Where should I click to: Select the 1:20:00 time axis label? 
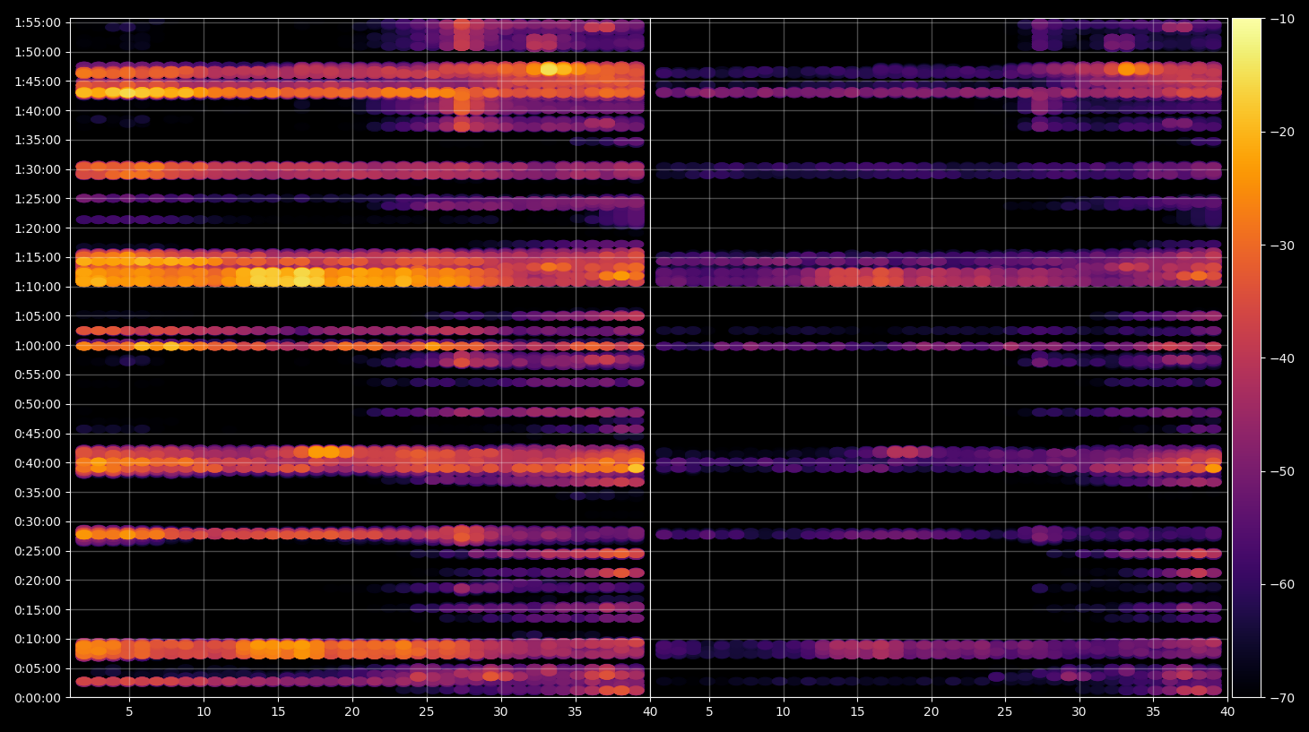pyautogui.click(x=38, y=228)
